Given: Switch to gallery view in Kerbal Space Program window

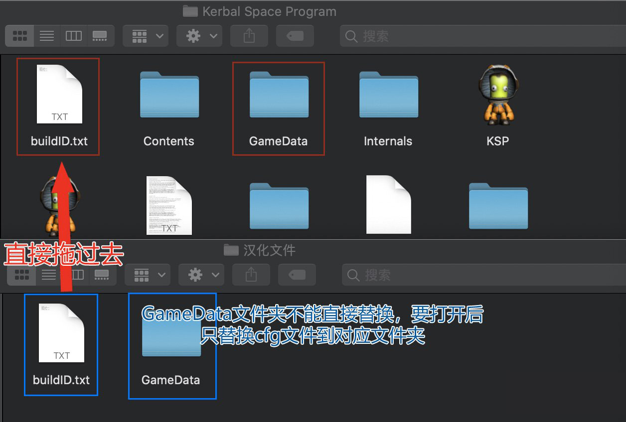Looking at the screenshot, I should (x=100, y=36).
